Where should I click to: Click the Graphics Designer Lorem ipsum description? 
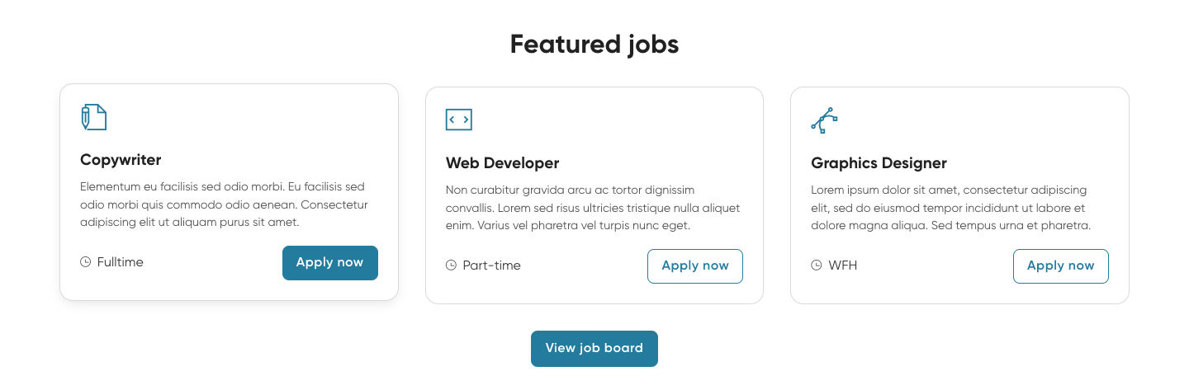pyautogui.click(x=951, y=208)
